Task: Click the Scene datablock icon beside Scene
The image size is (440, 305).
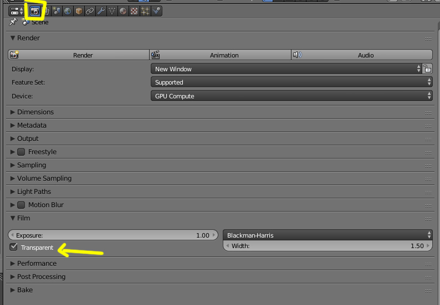Action: point(25,22)
